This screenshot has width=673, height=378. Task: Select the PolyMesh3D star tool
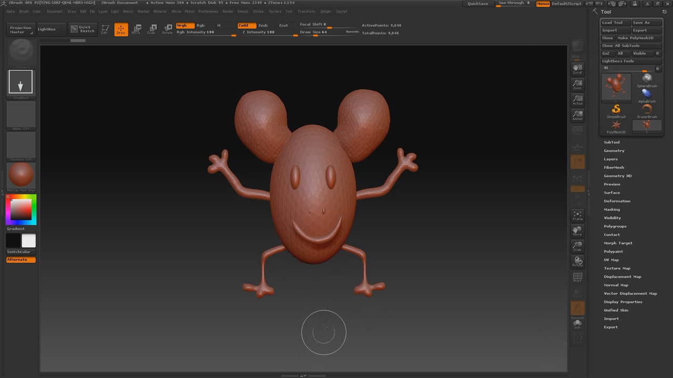coord(616,126)
